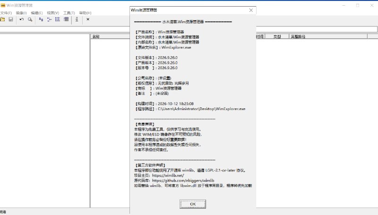
Task: Close the about dialog with its X
Action: [251, 10]
